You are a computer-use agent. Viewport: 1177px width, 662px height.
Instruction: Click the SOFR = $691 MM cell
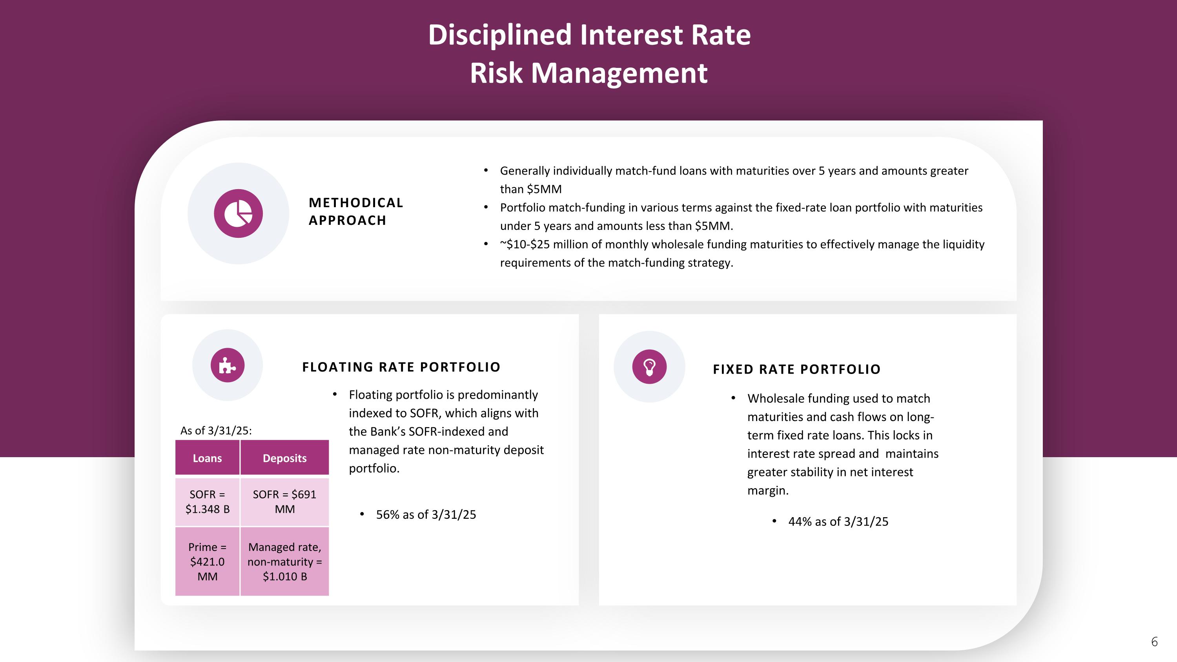coord(284,502)
